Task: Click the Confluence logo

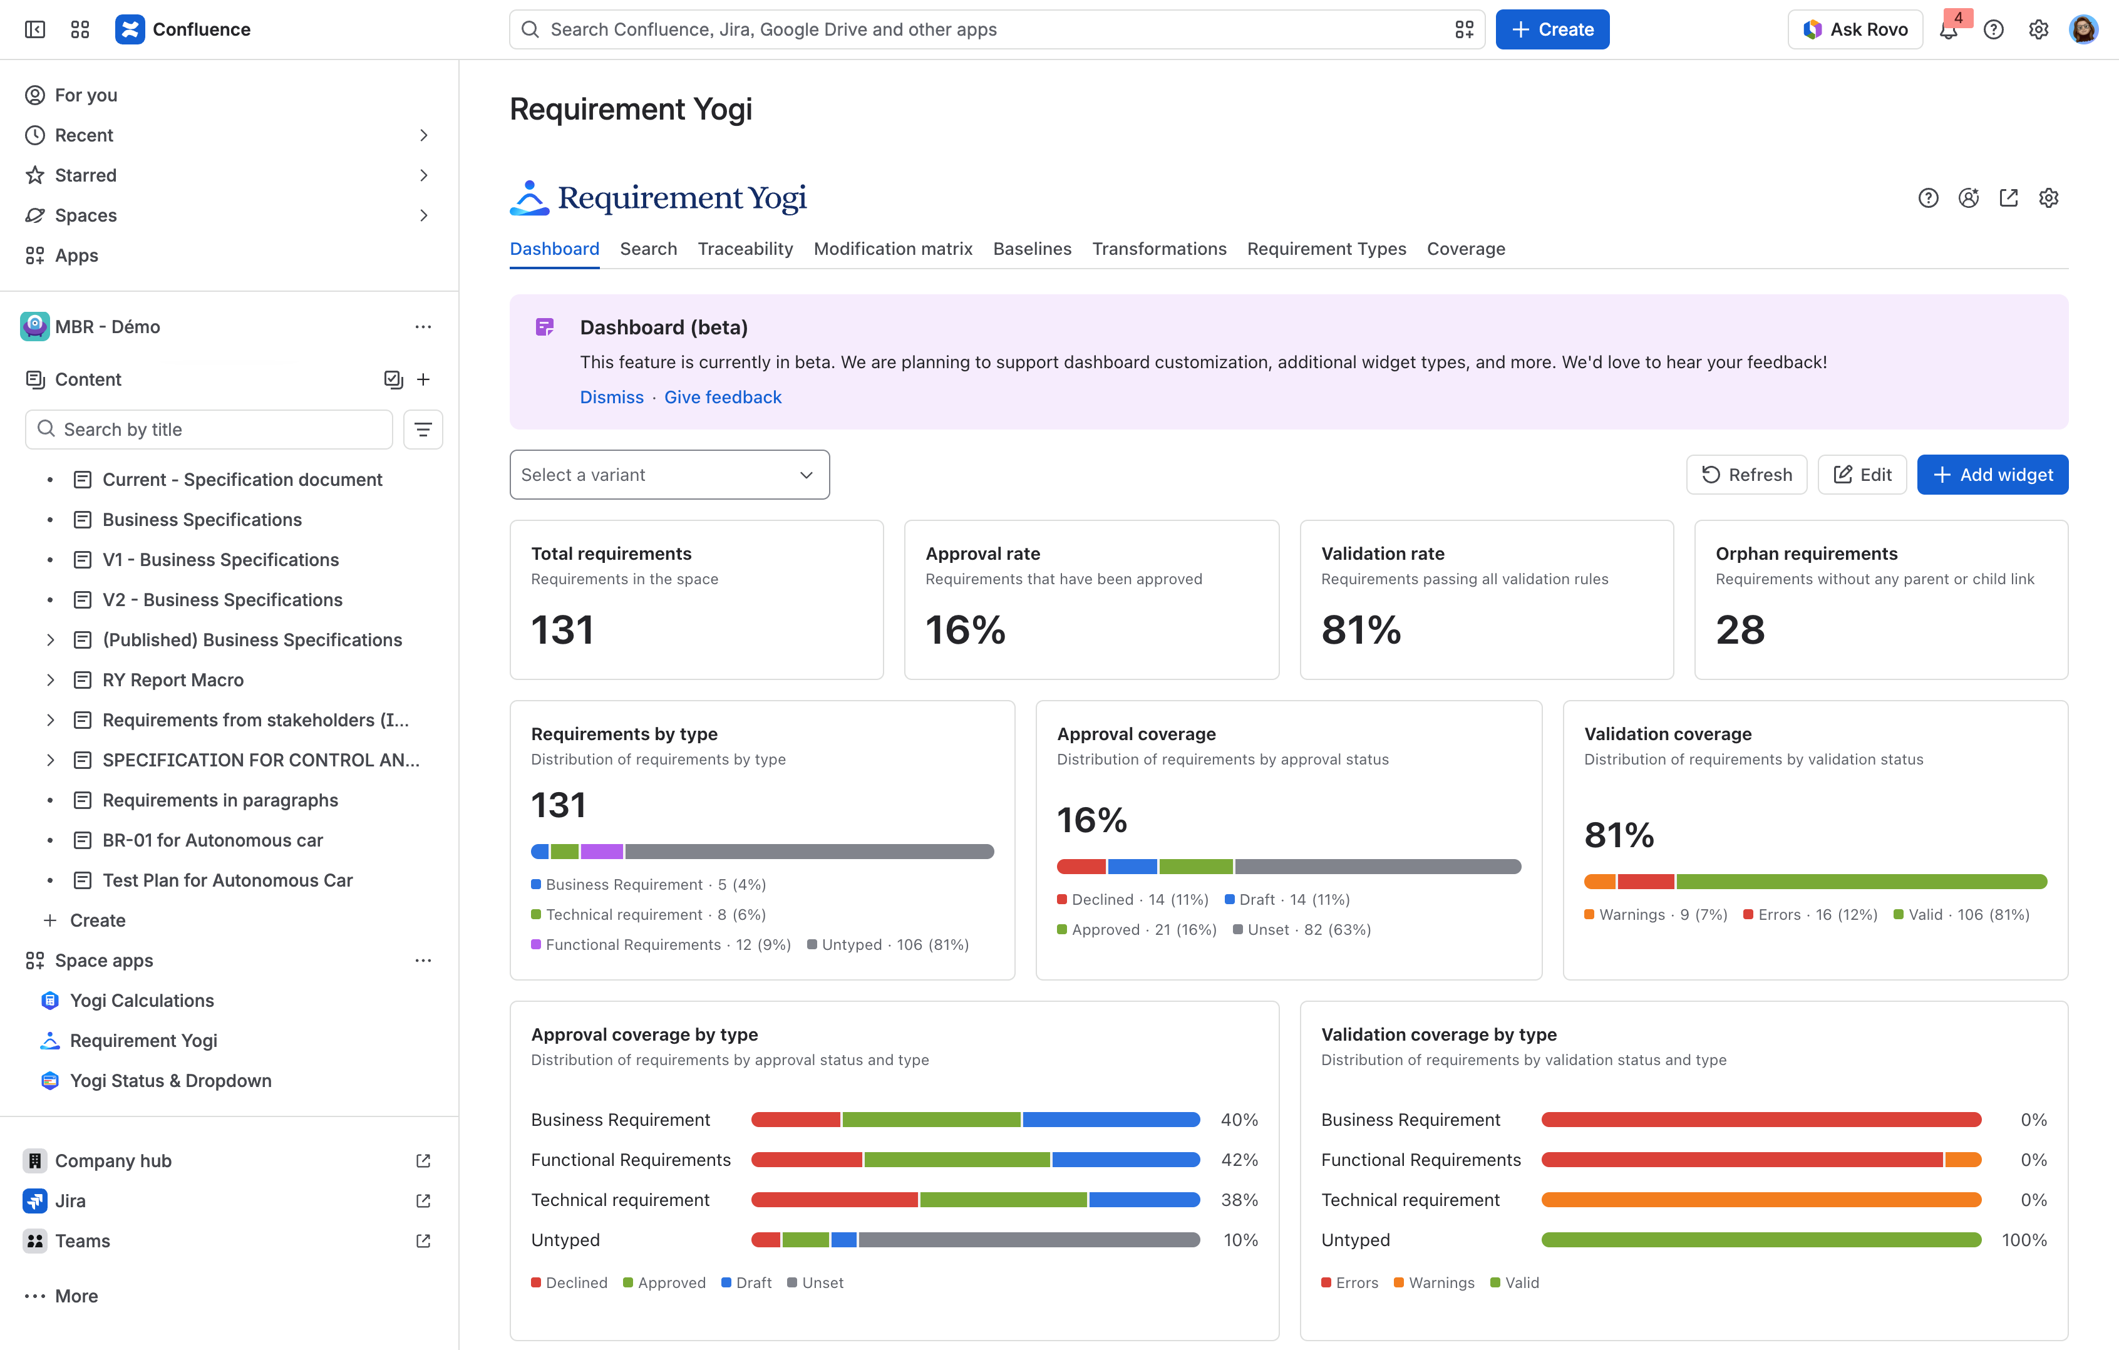Action: tap(183, 29)
